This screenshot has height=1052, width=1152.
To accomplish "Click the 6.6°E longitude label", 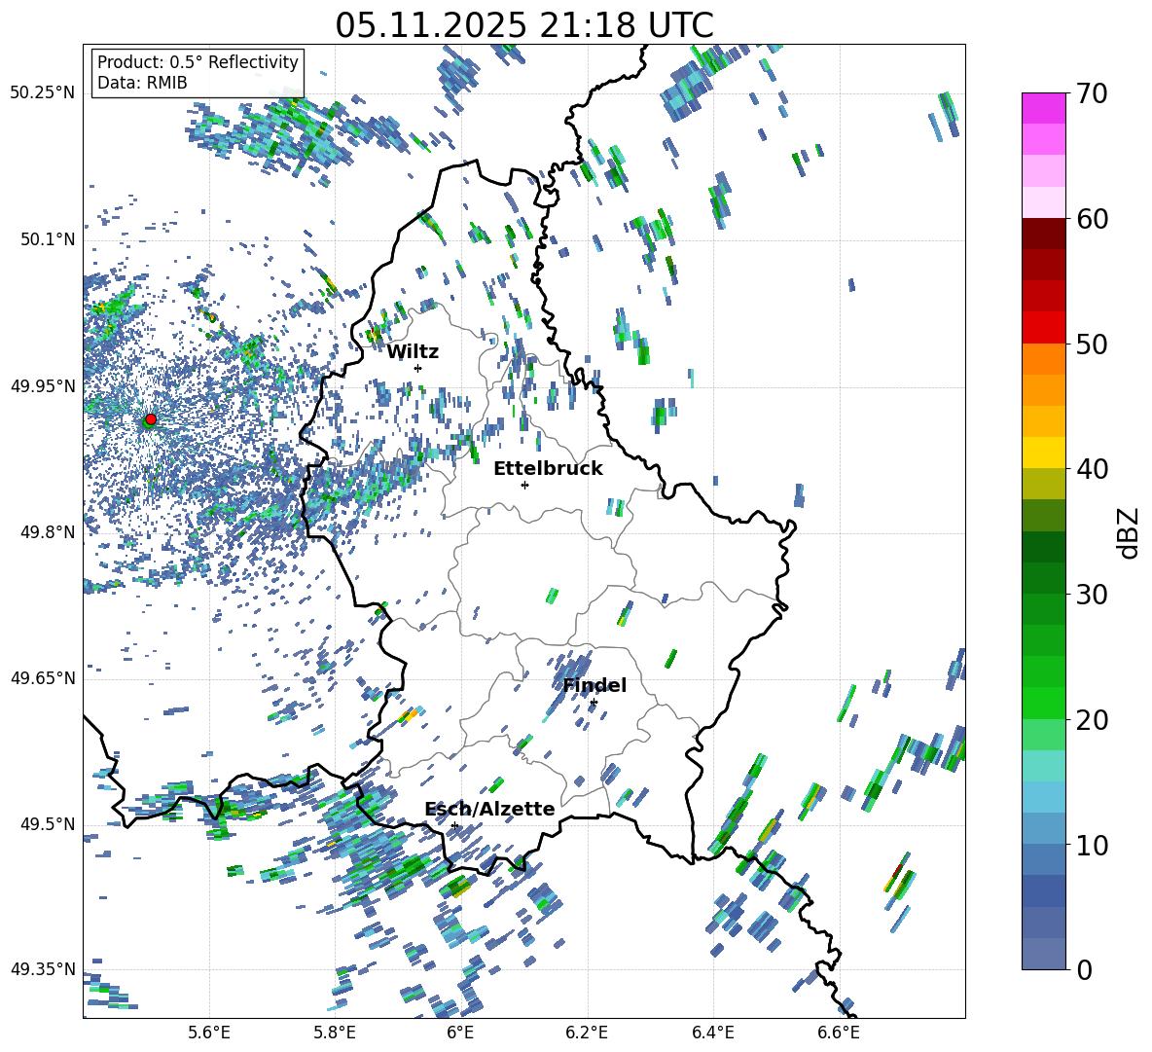I will [839, 1033].
